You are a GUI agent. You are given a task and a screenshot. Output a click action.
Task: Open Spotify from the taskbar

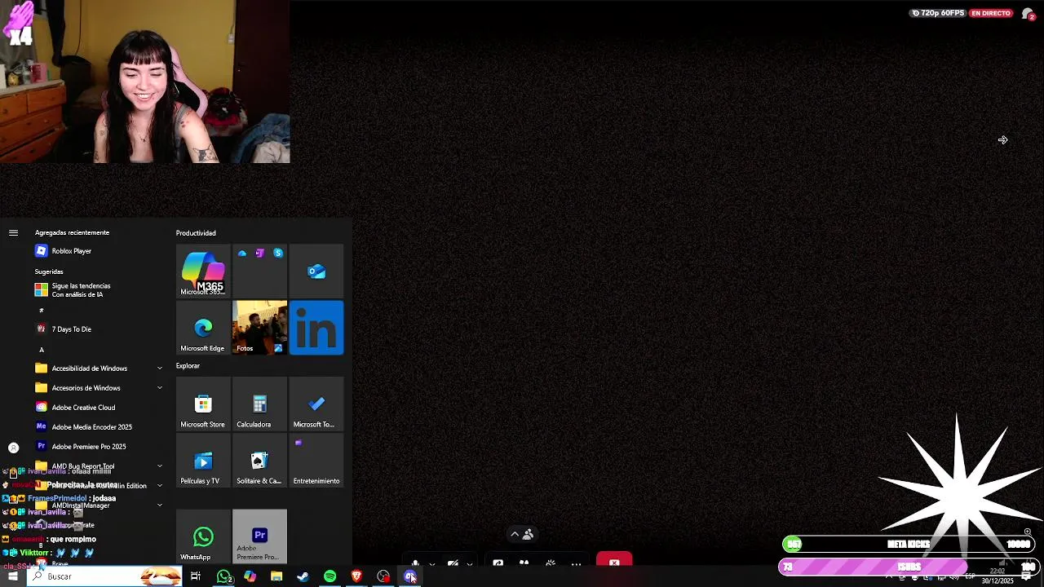pyautogui.click(x=330, y=576)
